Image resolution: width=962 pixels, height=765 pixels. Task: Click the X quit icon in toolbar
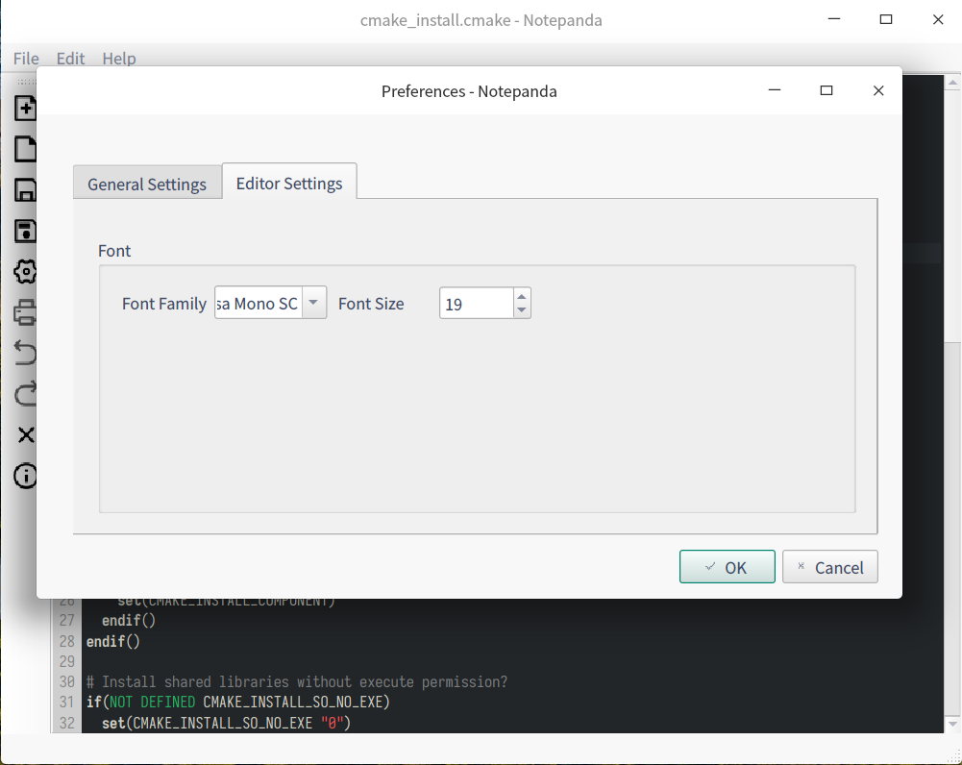pos(25,434)
